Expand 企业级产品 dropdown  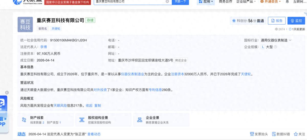click(x=246, y=2)
